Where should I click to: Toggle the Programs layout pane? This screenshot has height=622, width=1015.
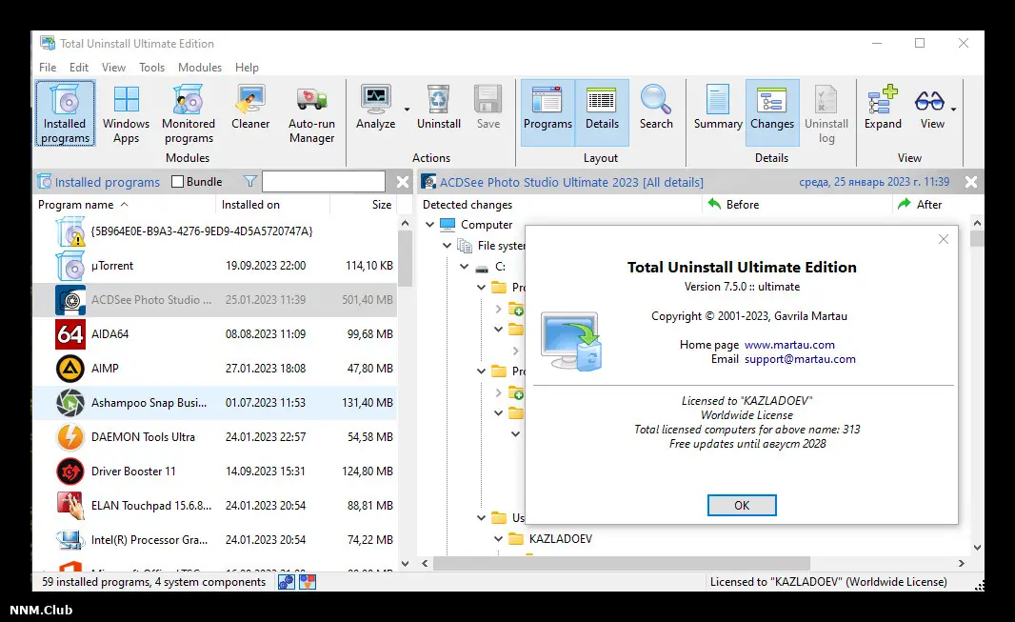pos(547,112)
